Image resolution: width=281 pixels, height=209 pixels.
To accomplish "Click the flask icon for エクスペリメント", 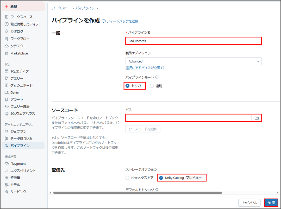I will [x=7, y=171].
